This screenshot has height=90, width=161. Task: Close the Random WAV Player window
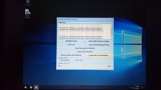point(112,19)
